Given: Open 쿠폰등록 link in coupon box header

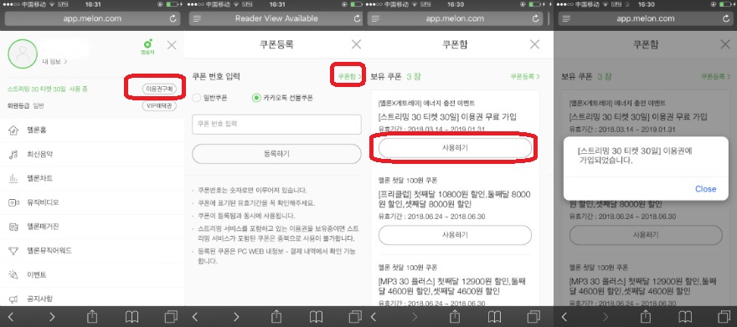Looking at the screenshot, I should tap(525, 76).
